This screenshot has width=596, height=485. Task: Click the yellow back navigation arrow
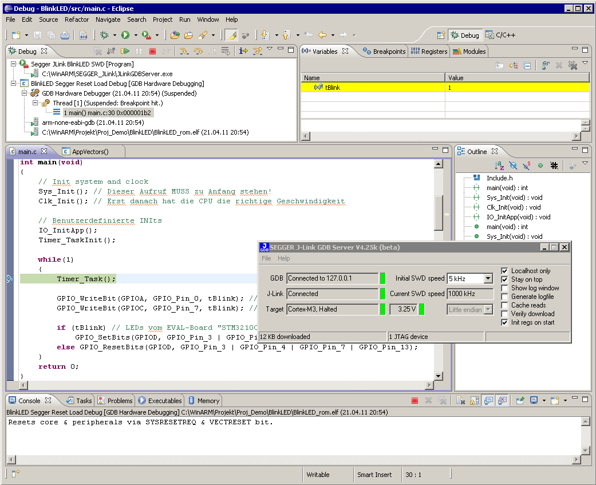pos(322,35)
